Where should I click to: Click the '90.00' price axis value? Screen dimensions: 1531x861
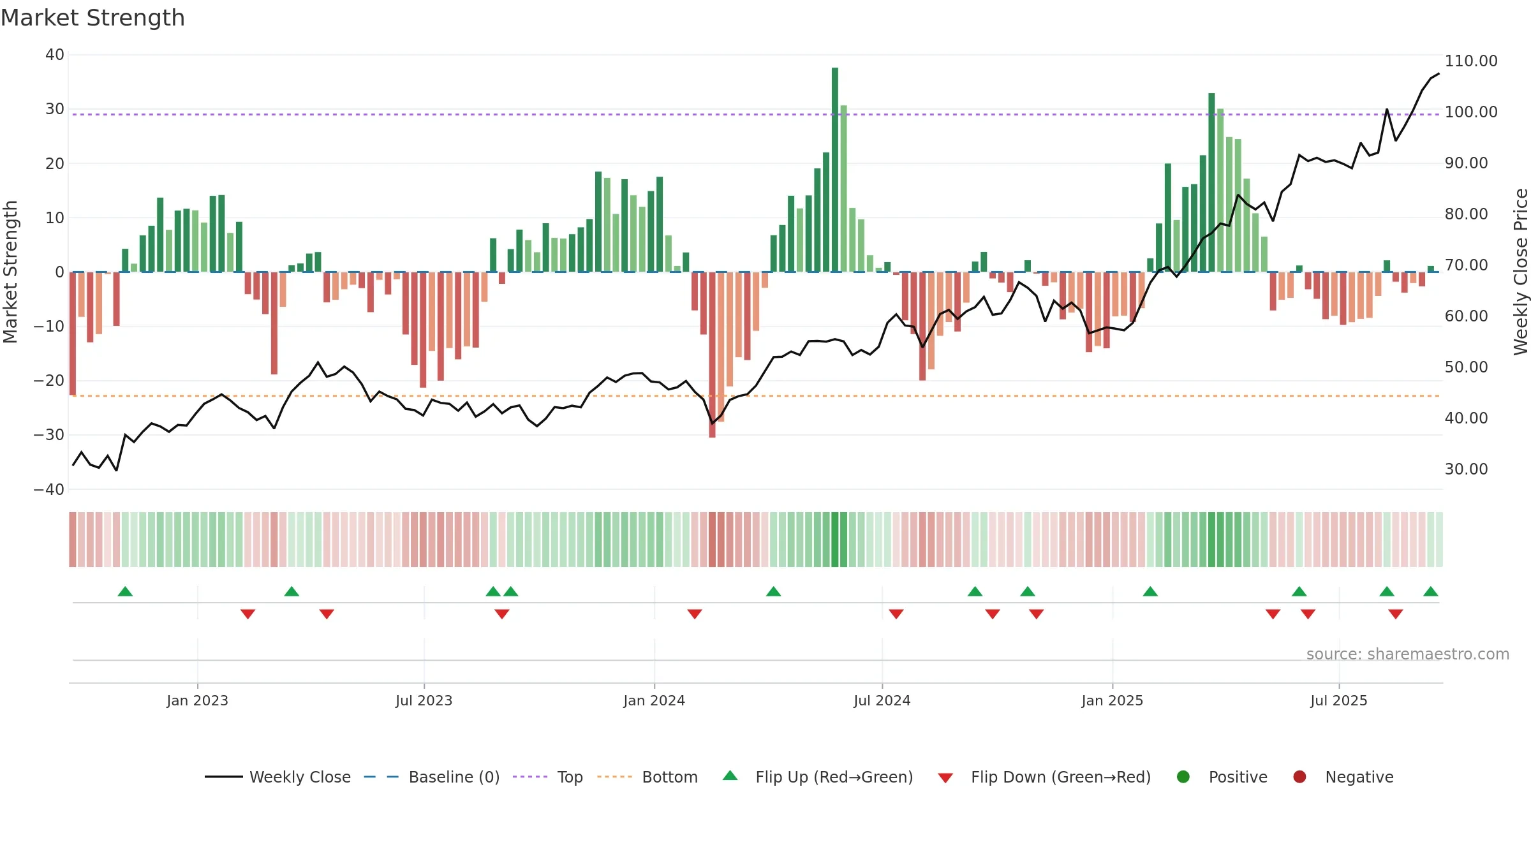1467,163
